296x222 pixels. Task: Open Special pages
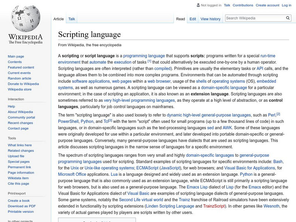(x=19, y=162)
